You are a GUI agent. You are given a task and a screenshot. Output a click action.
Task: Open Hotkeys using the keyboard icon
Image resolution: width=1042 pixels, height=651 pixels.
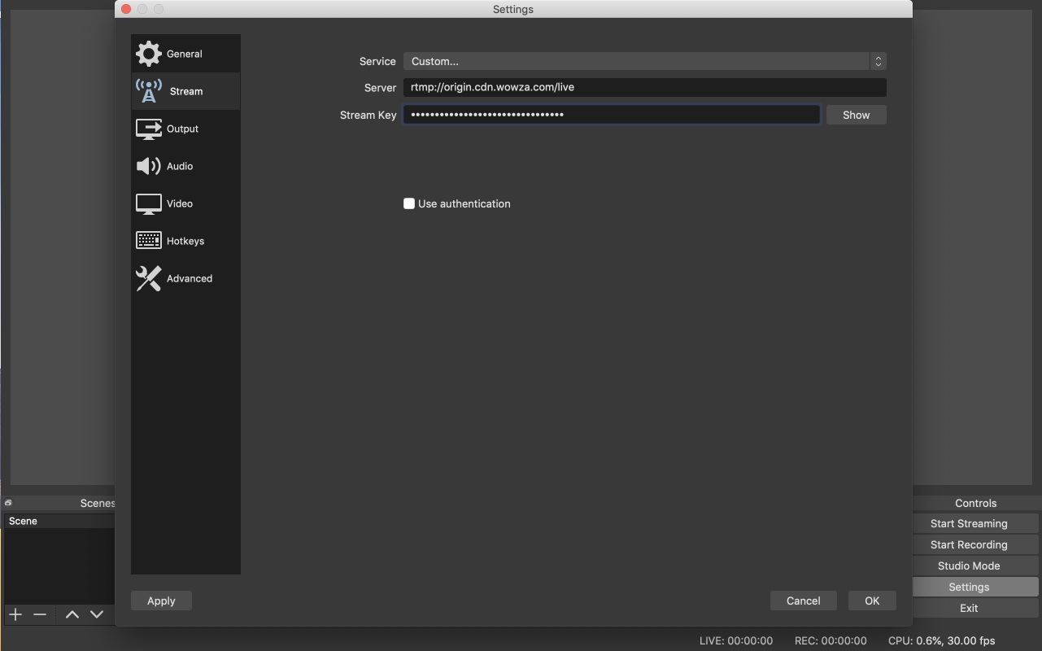click(148, 241)
